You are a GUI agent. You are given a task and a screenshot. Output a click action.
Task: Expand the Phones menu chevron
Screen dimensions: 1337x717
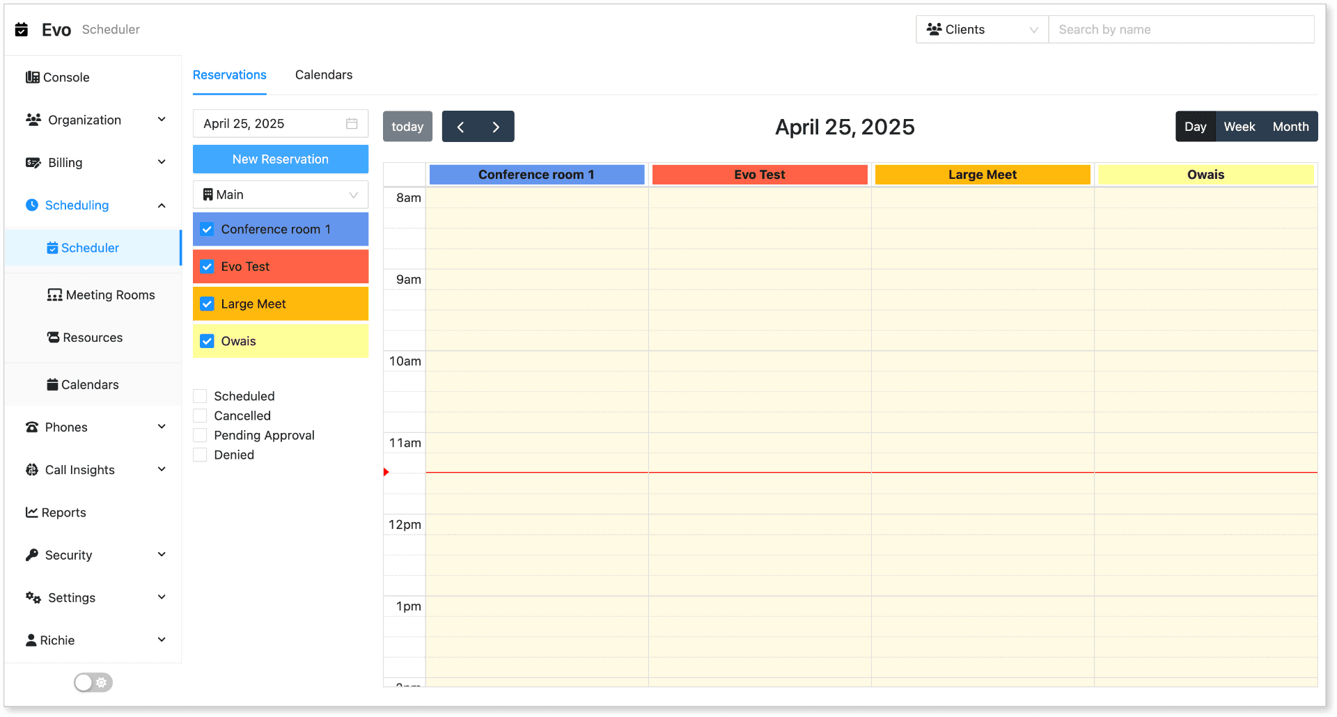click(162, 427)
